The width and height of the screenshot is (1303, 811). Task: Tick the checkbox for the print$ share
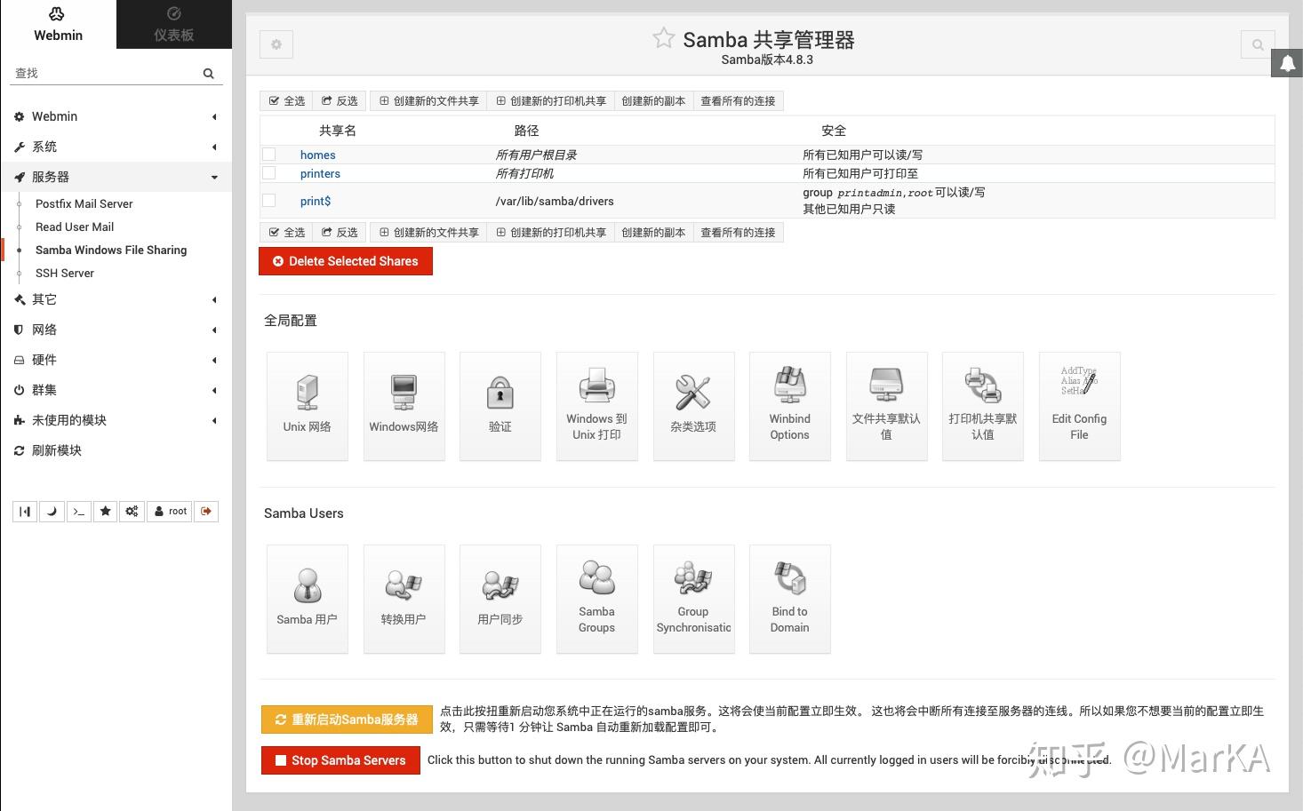[269, 201]
